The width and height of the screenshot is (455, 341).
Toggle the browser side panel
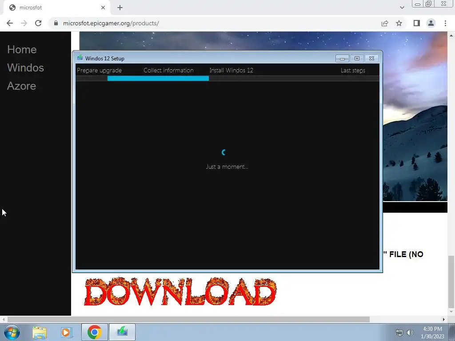click(417, 23)
